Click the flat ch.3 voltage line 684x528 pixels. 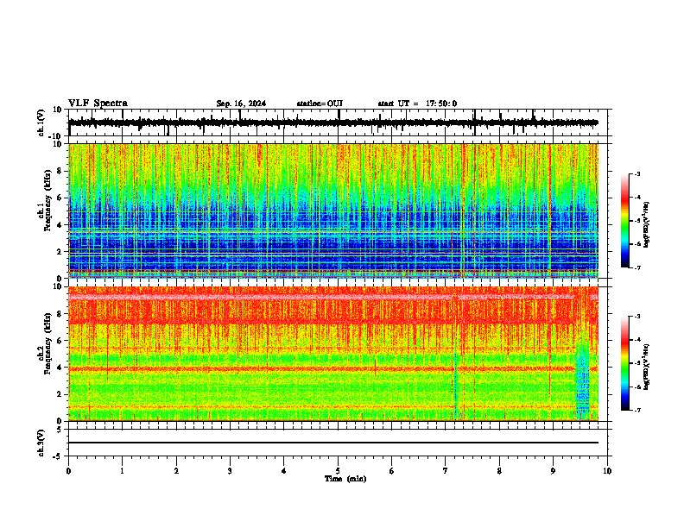[x=333, y=443]
